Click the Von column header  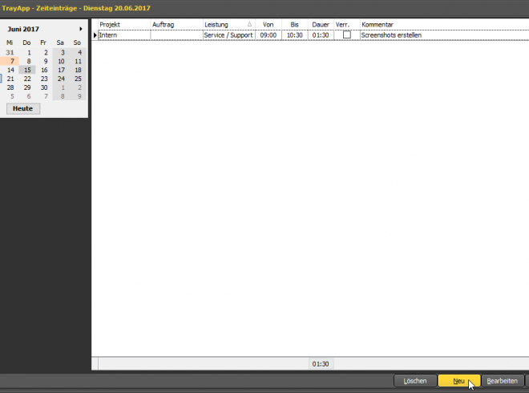(x=269, y=25)
